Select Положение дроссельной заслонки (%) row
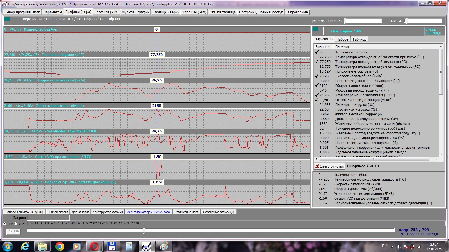This screenshot has height=252, width=449. coord(376,81)
